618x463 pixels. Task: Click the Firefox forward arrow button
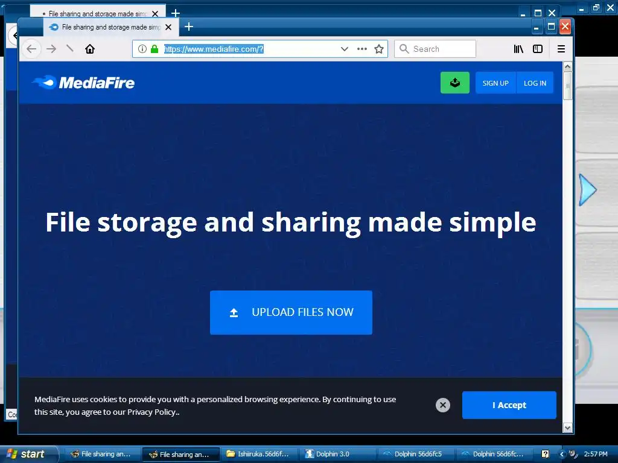click(x=51, y=49)
